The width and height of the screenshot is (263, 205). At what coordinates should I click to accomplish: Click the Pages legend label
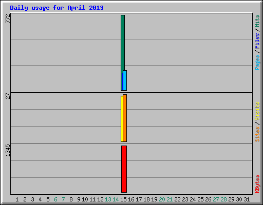click(x=257, y=63)
